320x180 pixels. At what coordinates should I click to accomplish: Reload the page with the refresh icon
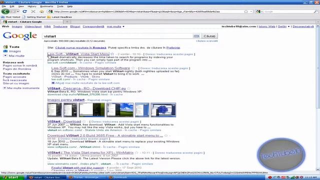tap(24, 11)
